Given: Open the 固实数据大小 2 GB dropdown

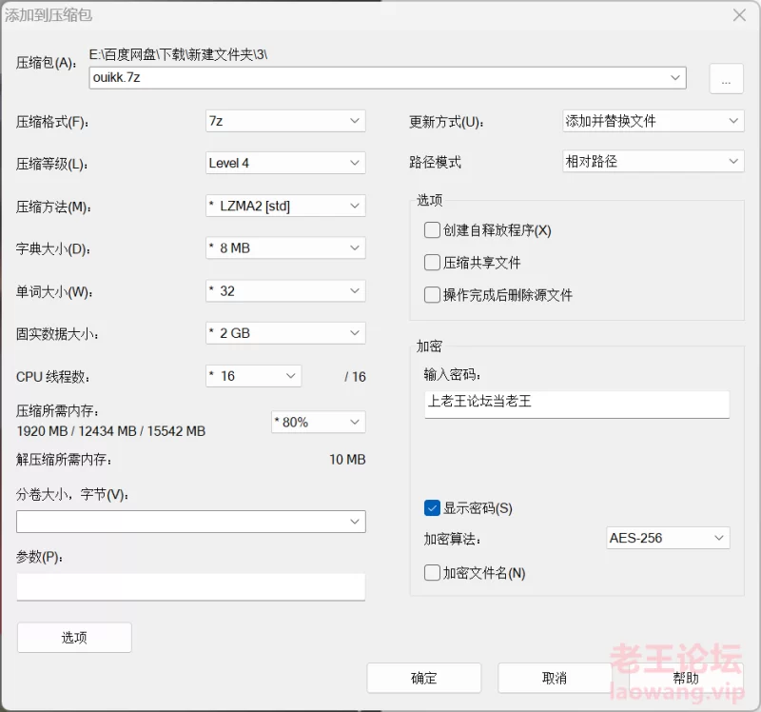Looking at the screenshot, I should (x=285, y=333).
